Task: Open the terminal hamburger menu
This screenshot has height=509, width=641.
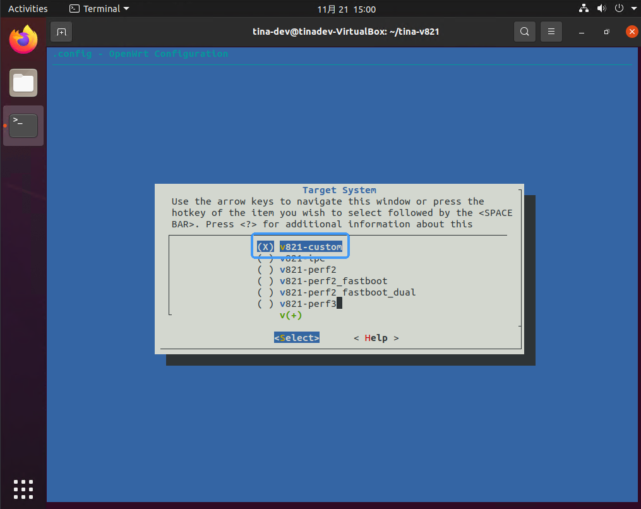Action: point(551,31)
